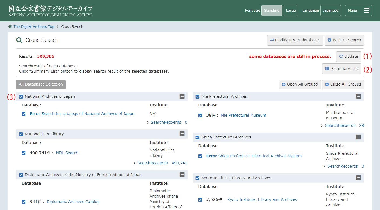Toggle Kyoto Institute group header checkbox

198,178
